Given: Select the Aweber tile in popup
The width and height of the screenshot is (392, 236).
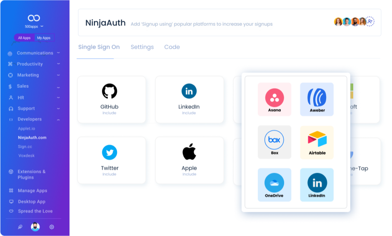Looking at the screenshot, I should 317,99.
